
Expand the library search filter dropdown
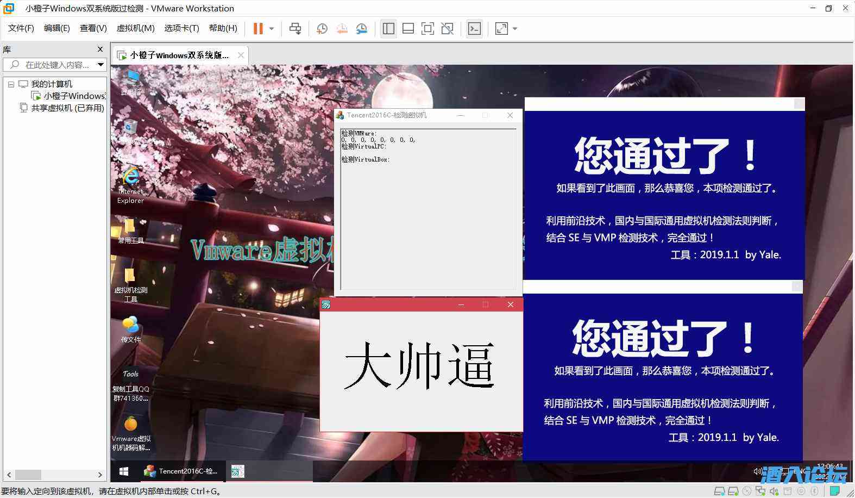[100, 65]
